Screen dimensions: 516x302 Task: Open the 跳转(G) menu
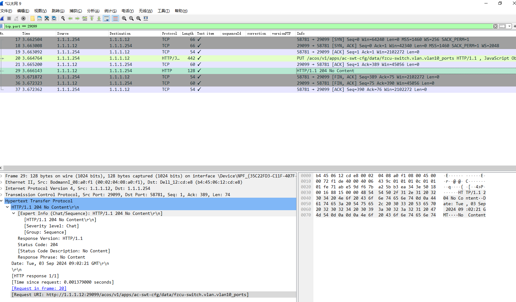(58, 11)
